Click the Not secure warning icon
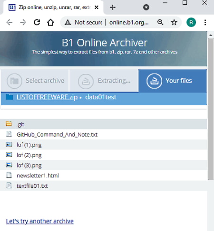This screenshot has height=231, width=214. [68, 22]
